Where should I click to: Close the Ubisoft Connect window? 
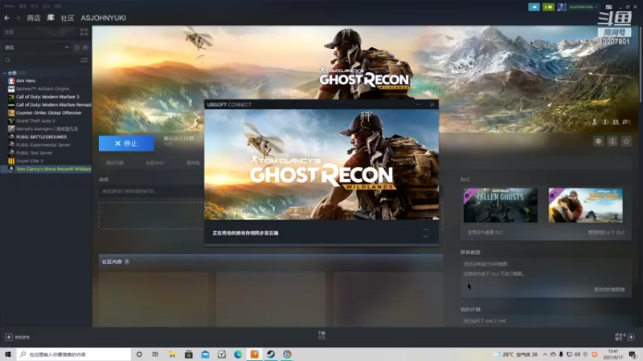432,104
